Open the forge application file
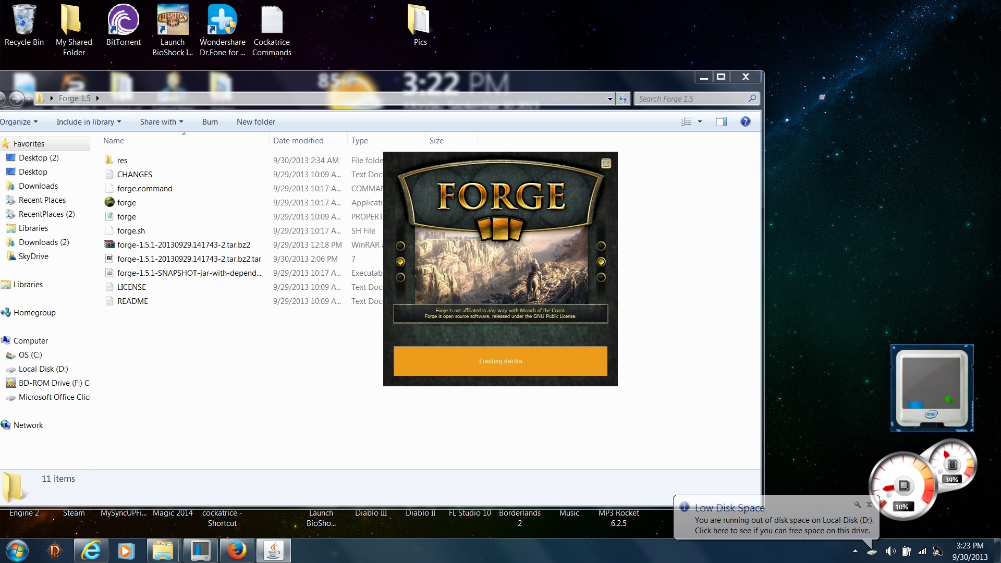Viewport: 1001px width, 563px height. [126, 203]
